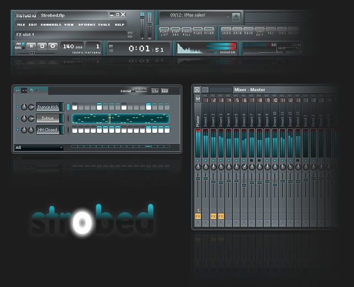The width and height of the screenshot is (354, 287).
Task: Select the Insert 4 track label
Action: click(x=229, y=120)
